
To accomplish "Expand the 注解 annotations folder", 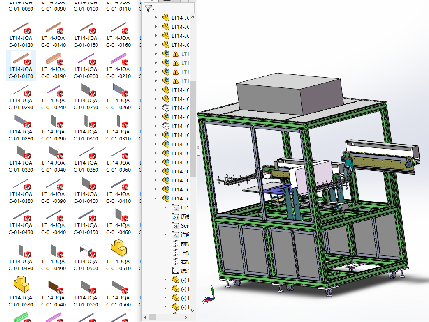I will (x=165, y=235).
